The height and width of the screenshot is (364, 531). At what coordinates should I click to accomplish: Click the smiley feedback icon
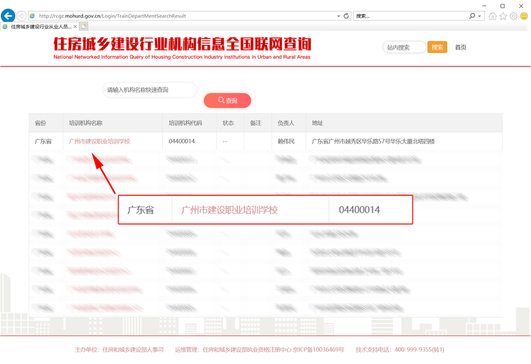[525, 16]
